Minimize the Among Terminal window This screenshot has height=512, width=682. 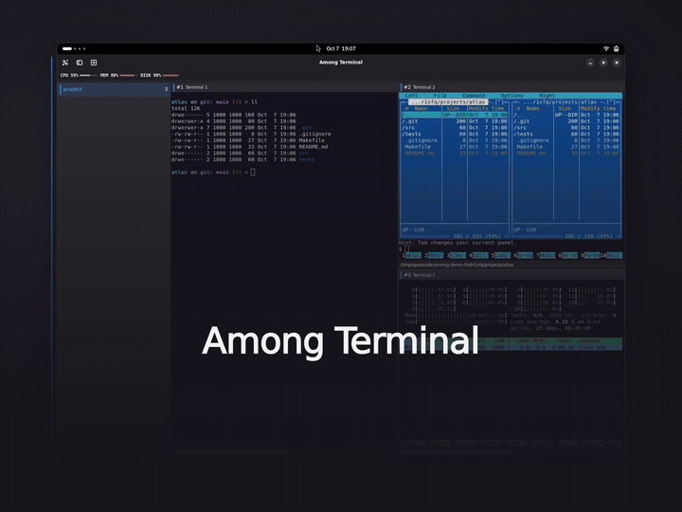pyautogui.click(x=590, y=63)
